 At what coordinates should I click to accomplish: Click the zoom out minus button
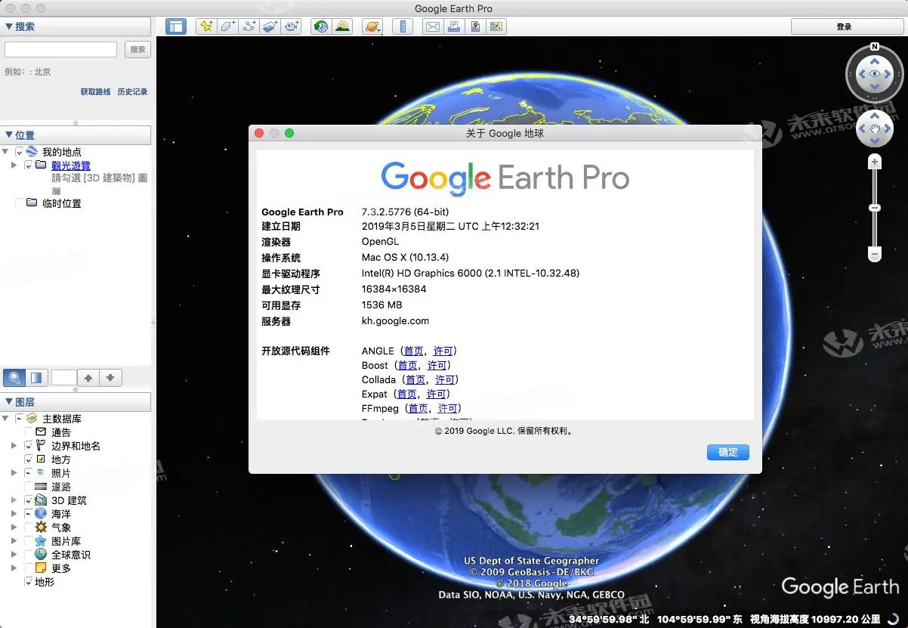(875, 255)
